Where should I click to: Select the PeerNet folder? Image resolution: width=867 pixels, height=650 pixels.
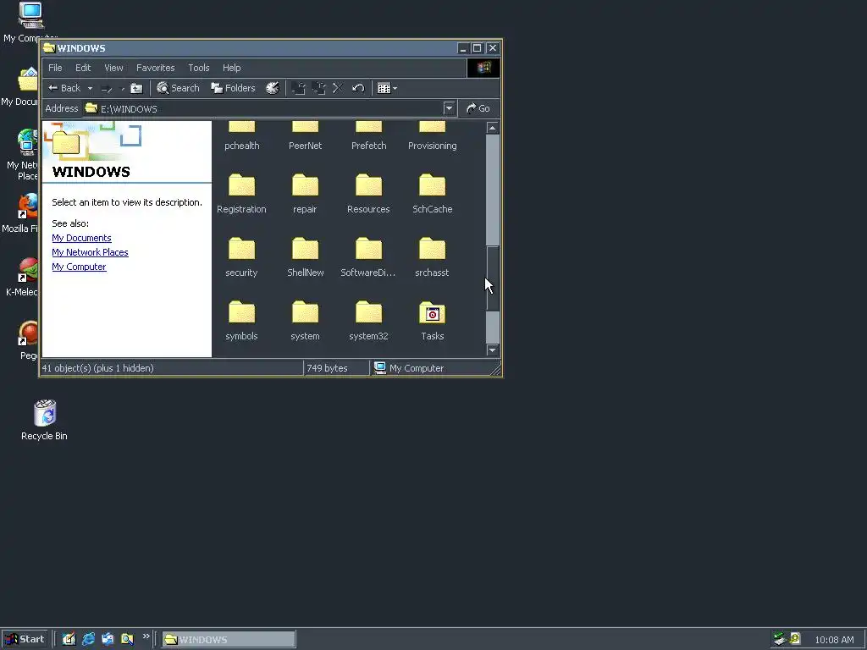(305, 136)
